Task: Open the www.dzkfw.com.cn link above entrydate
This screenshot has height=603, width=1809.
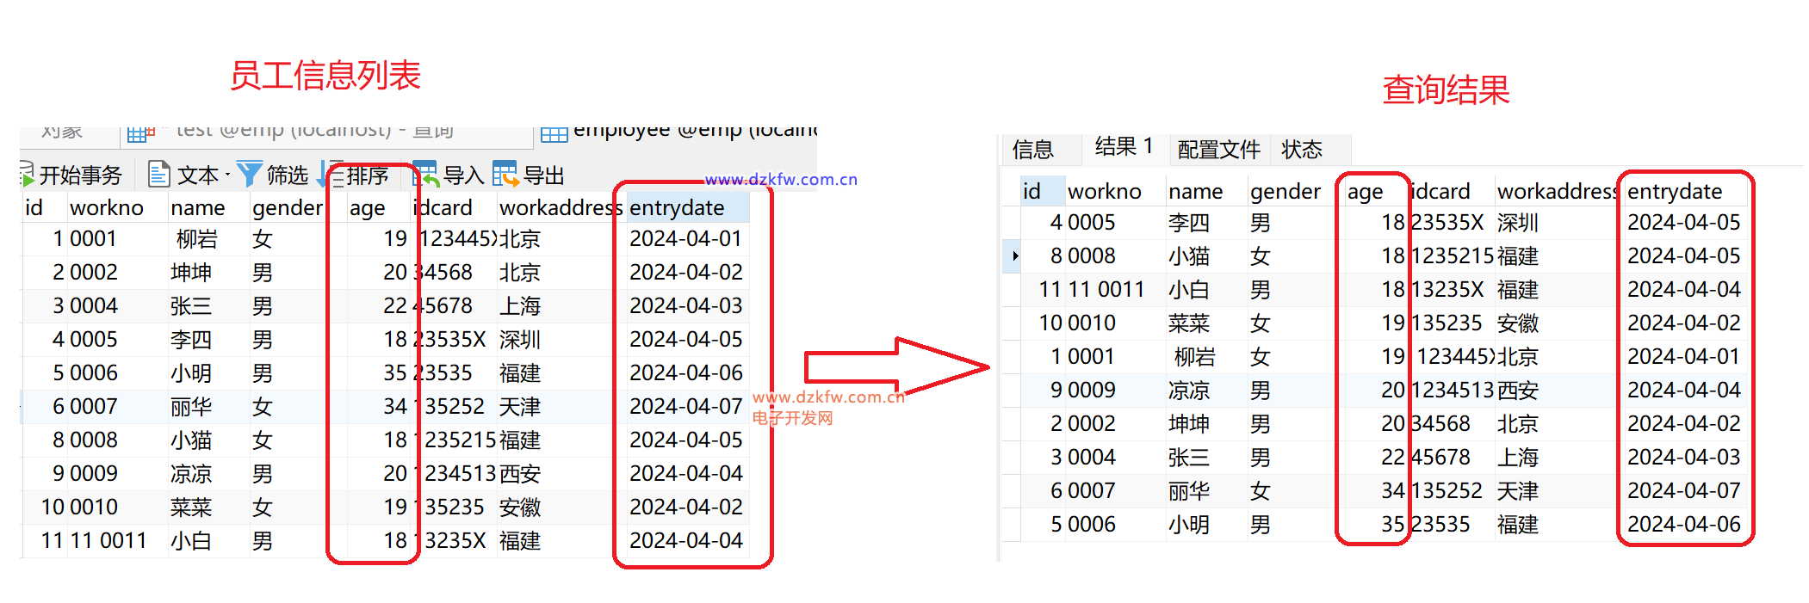Action: click(780, 180)
